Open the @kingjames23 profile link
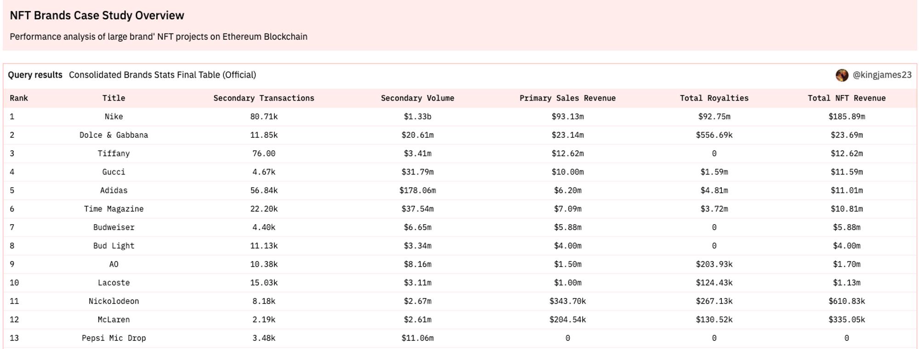The height and width of the screenshot is (349, 919). 882,75
